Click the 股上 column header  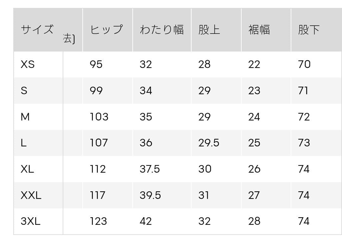point(209,30)
